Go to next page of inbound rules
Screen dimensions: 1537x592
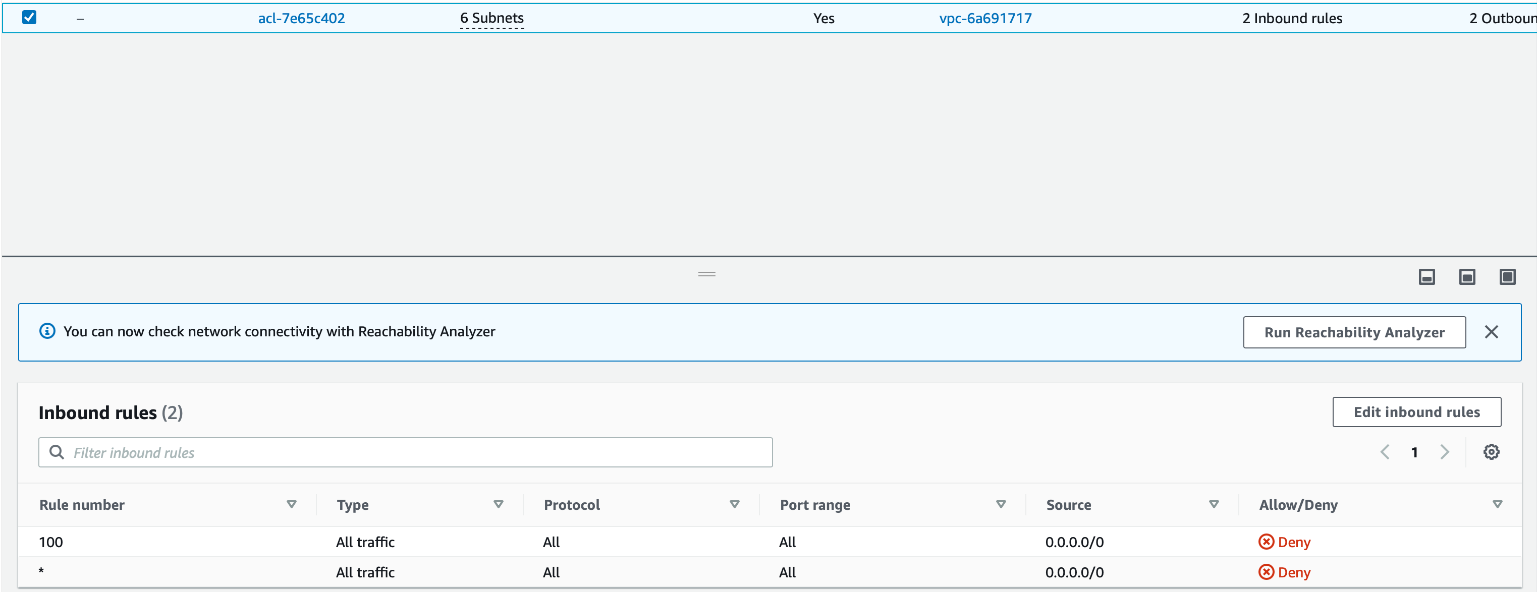click(1444, 452)
